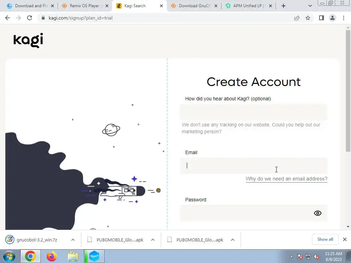351x263 pixels.
Task: Click into the Email input field
Action: pyautogui.click(x=254, y=166)
